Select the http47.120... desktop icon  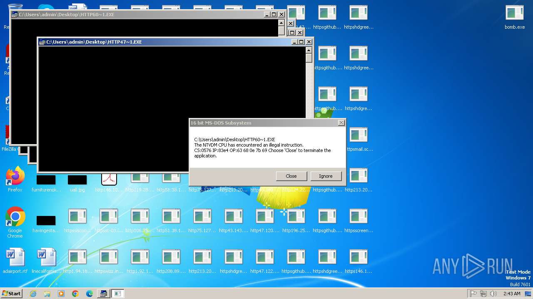pos(265,221)
